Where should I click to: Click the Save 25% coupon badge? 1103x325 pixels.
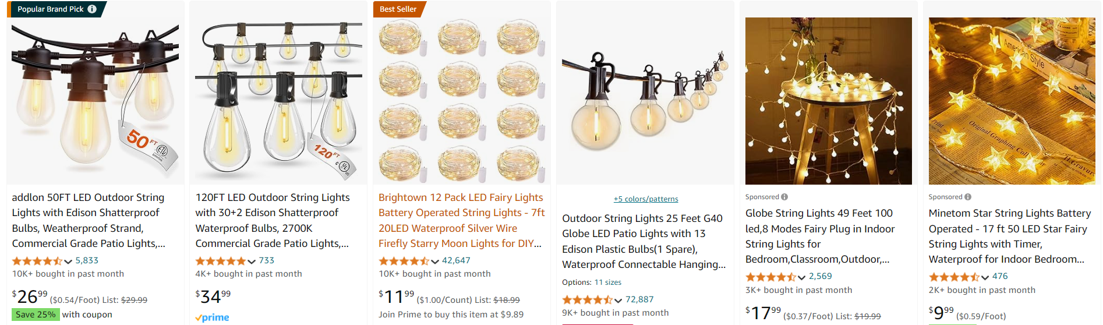click(x=36, y=315)
